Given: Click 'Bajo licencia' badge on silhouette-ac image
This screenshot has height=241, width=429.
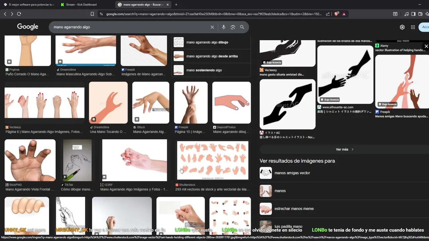Looking at the screenshot, I should 329,100.
